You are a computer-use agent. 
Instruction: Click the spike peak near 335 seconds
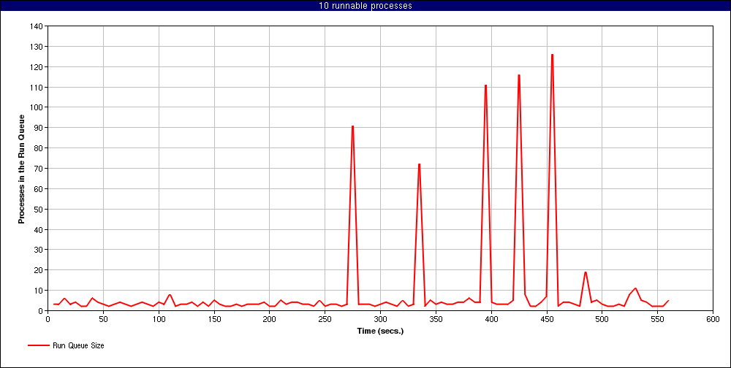419,164
